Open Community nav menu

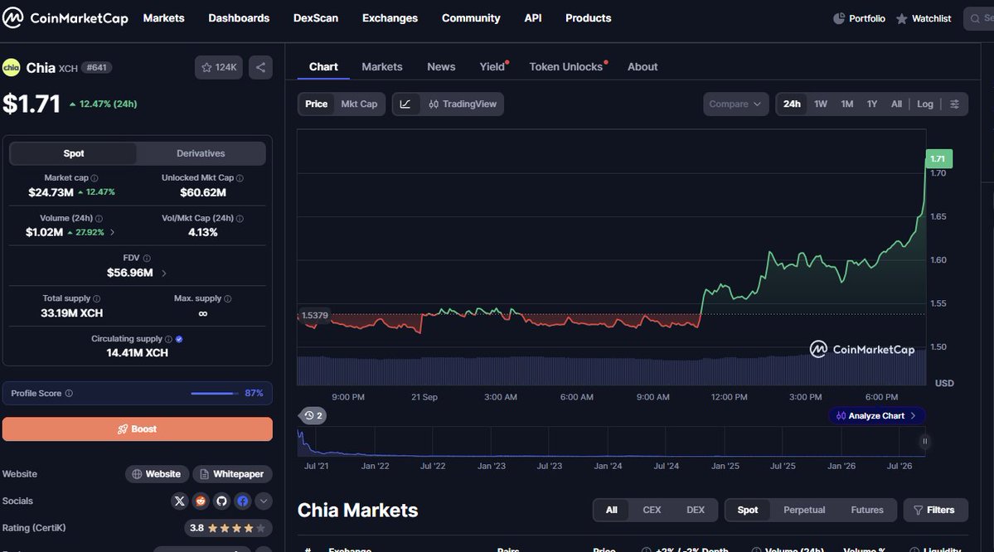coord(471,18)
